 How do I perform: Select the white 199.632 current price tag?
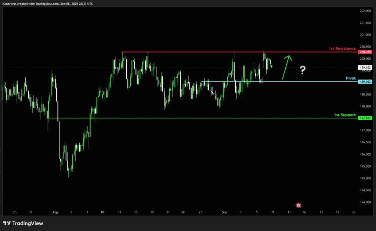(365, 67)
